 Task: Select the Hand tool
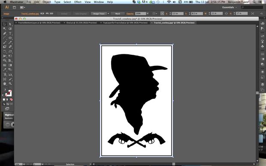pos(5,83)
